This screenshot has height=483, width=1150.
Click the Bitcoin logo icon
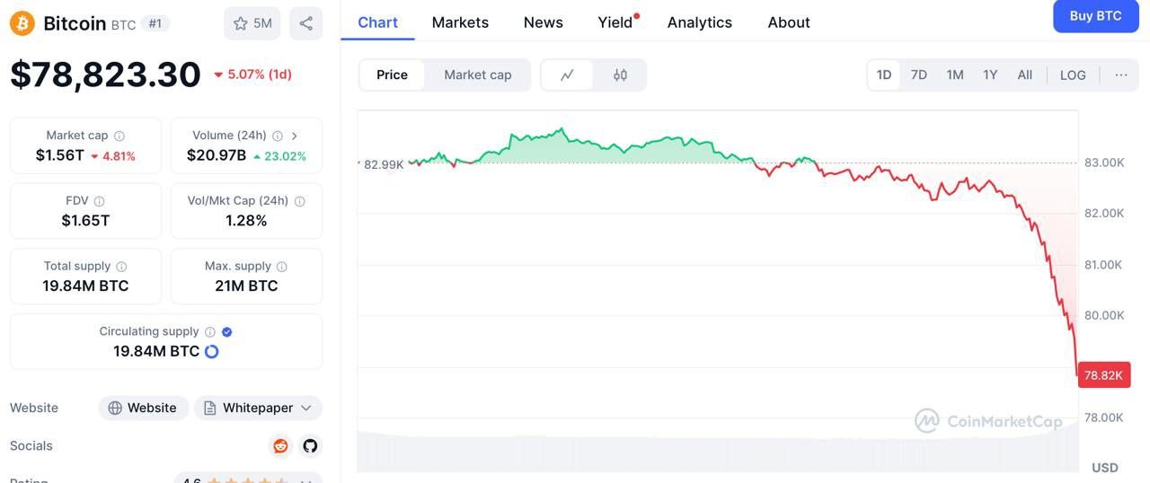(x=22, y=23)
